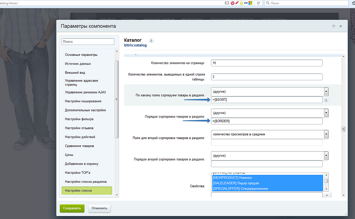Viewport: 355px width, 219px height.
Task: Click the plus button below the Свойства list
Action: tap(326, 195)
